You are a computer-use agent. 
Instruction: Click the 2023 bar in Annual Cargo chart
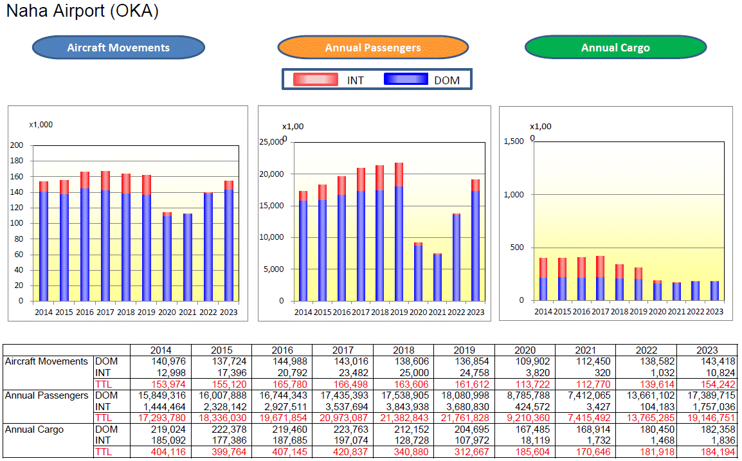click(714, 291)
